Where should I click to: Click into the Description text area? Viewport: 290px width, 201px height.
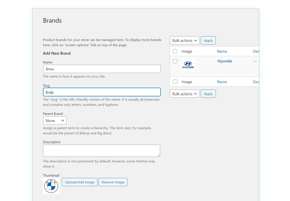[x=101, y=151]
